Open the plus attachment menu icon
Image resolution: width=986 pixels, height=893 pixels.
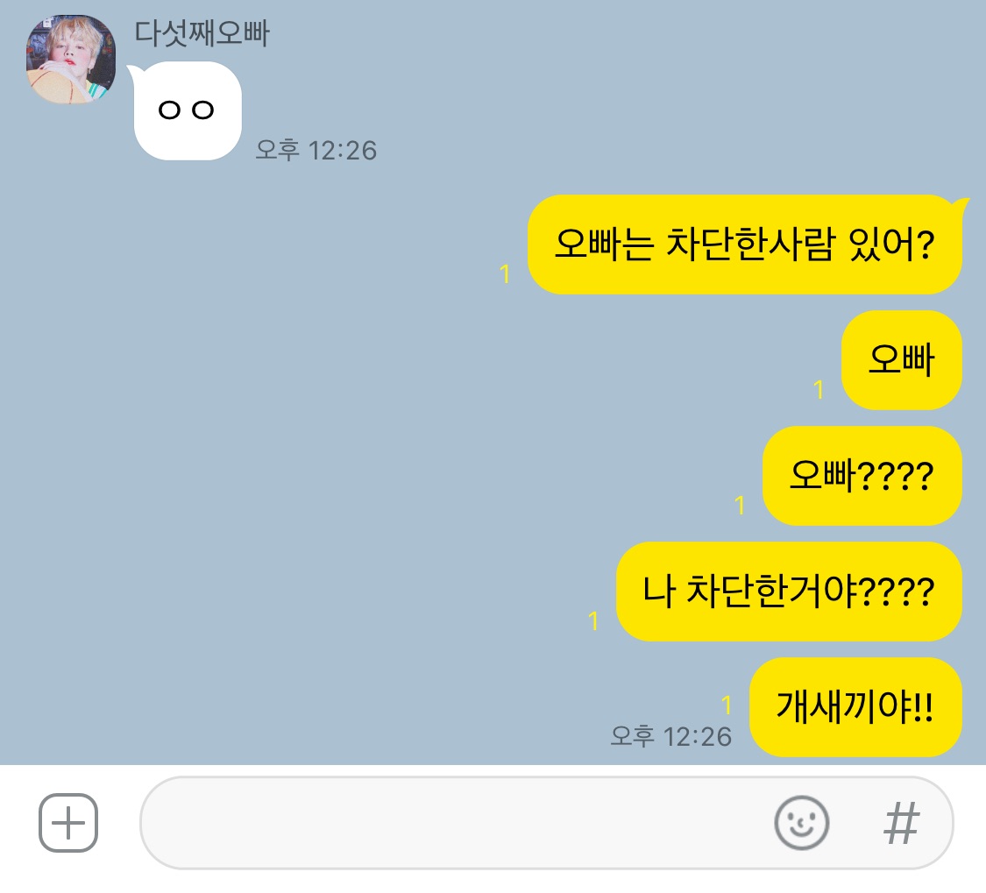click(67, 823)
